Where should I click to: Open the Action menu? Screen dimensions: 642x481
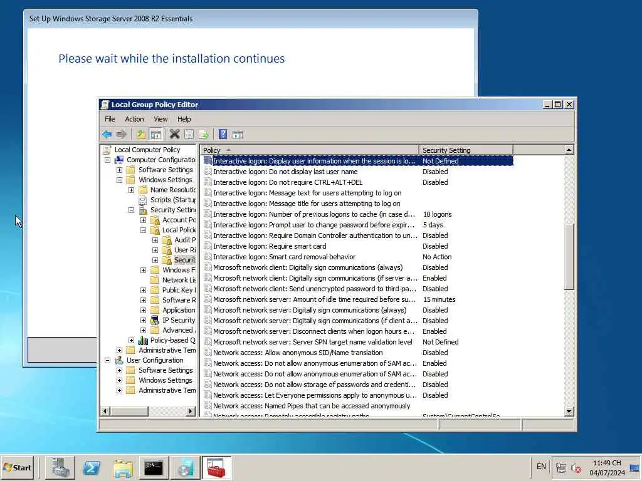(x=134, y=119)
